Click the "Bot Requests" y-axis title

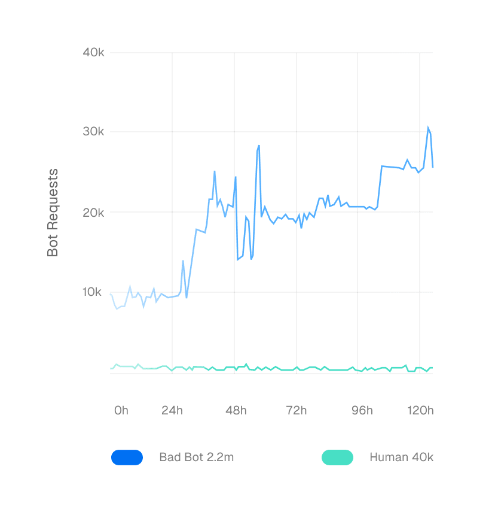[x=53, y=213]
